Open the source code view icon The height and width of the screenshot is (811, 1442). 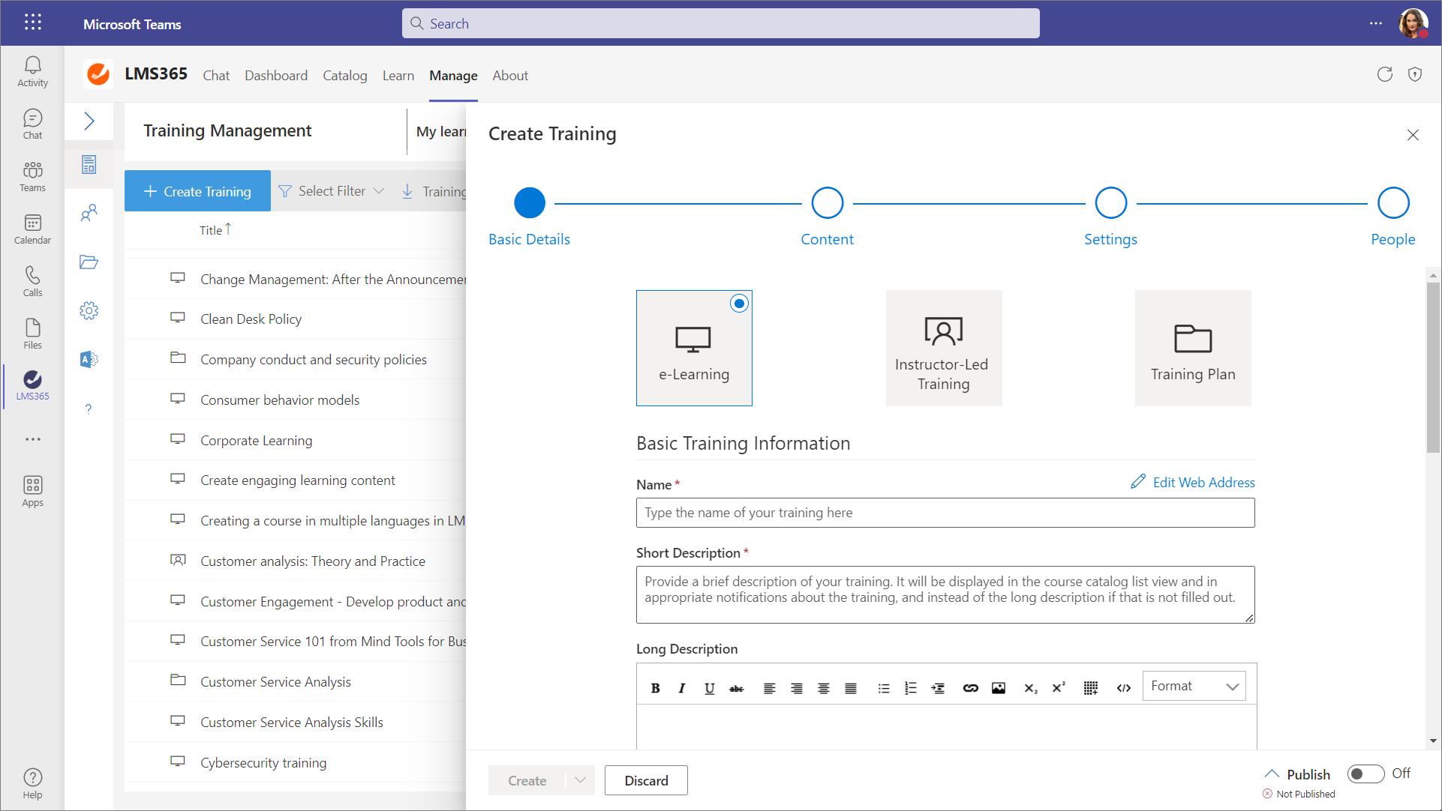(1123, 688)
